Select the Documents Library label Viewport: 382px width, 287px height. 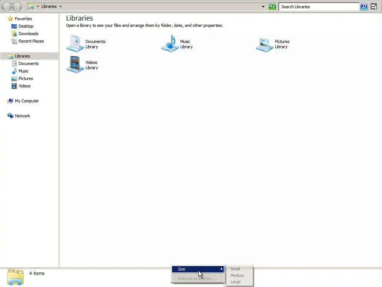point(95,44)
